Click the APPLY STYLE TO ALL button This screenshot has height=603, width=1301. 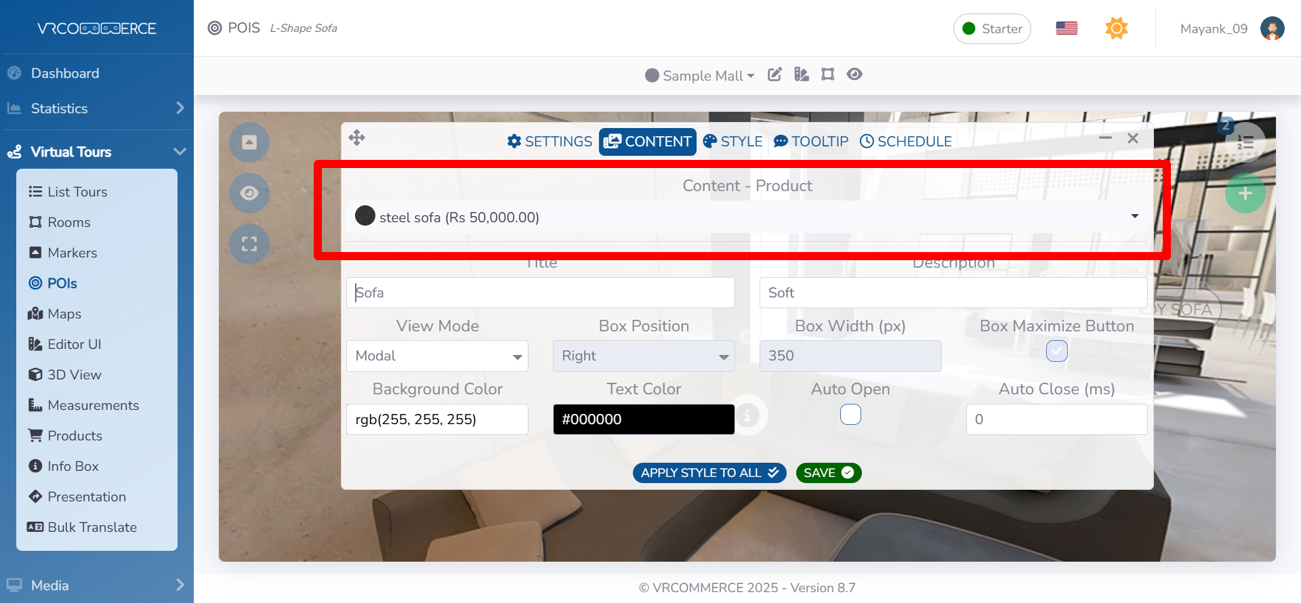point(709,473)
